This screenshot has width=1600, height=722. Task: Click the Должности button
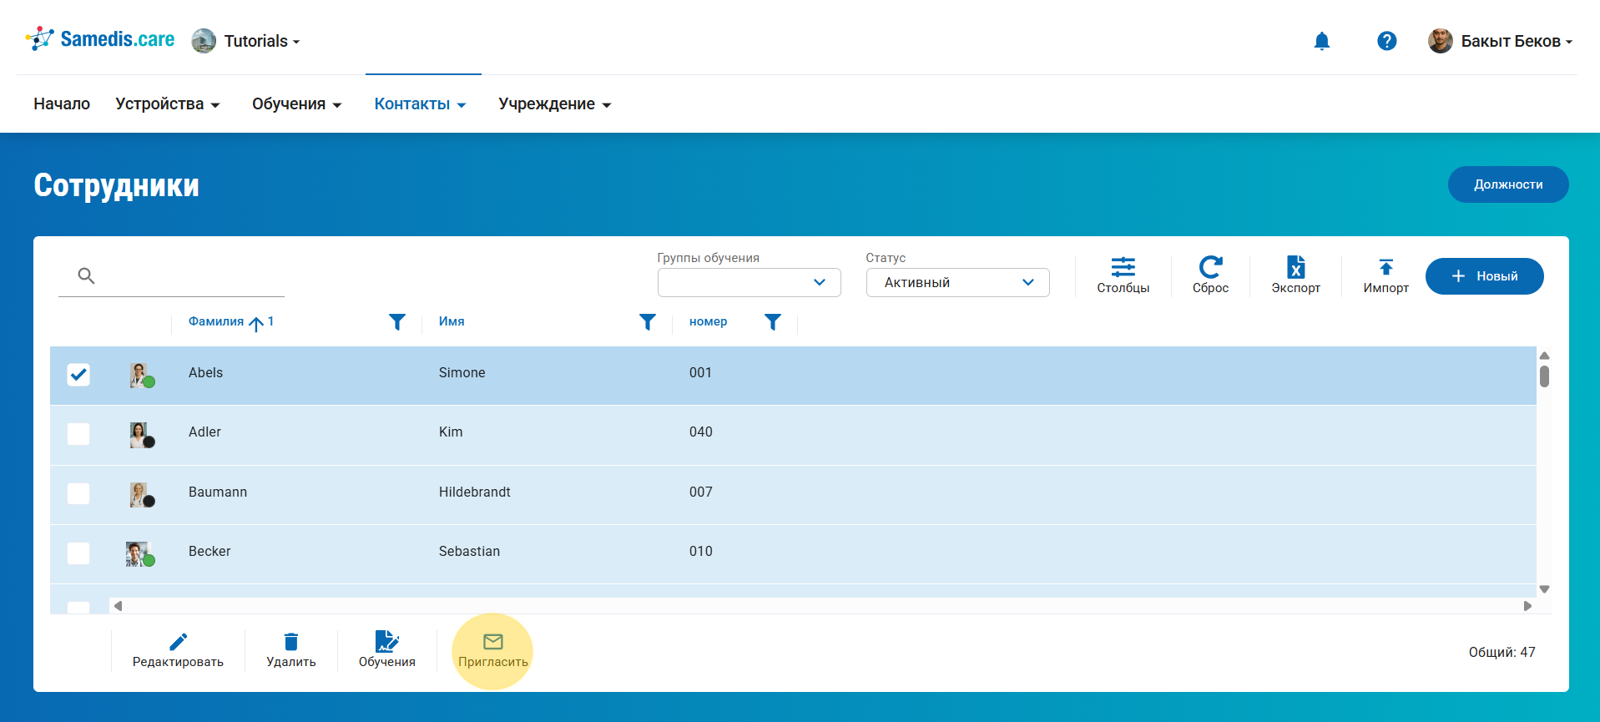pyautogui.click(x=1507, y=184)
